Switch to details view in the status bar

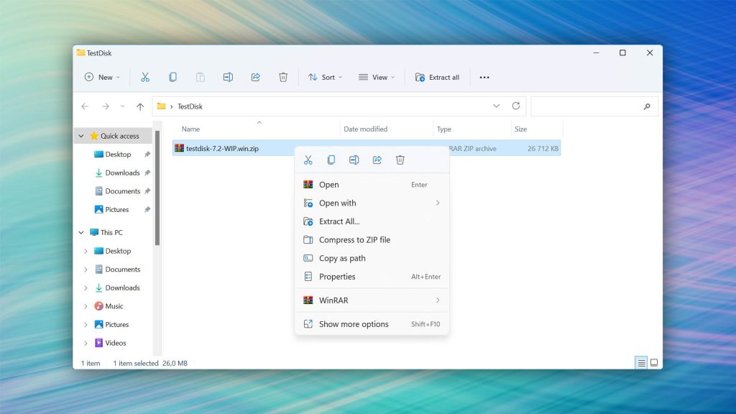click(641, 363)
